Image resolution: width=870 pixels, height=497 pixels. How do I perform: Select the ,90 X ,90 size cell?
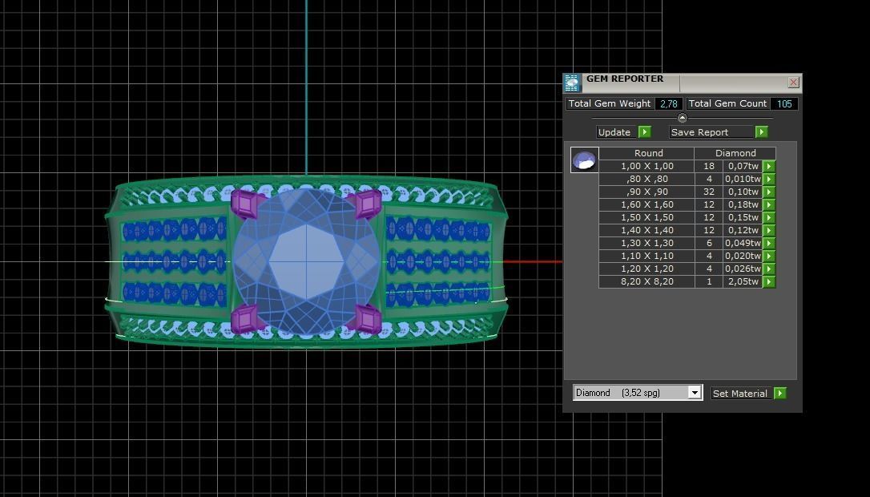647,192
